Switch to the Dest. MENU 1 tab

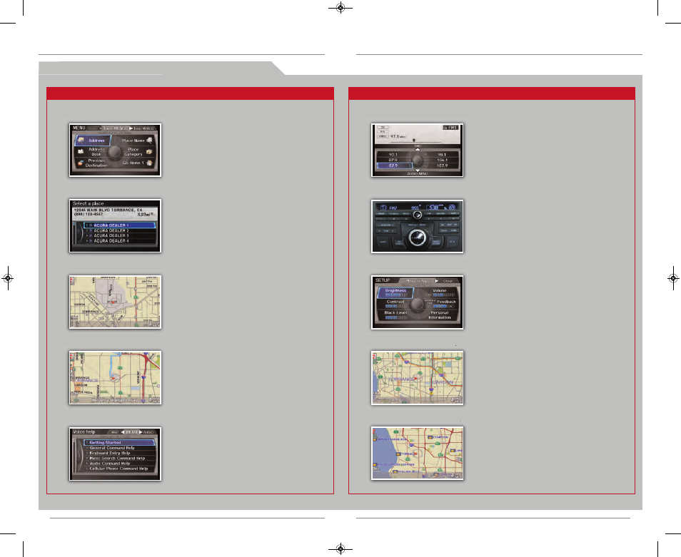pyautogui.click(x=116, y=128)
